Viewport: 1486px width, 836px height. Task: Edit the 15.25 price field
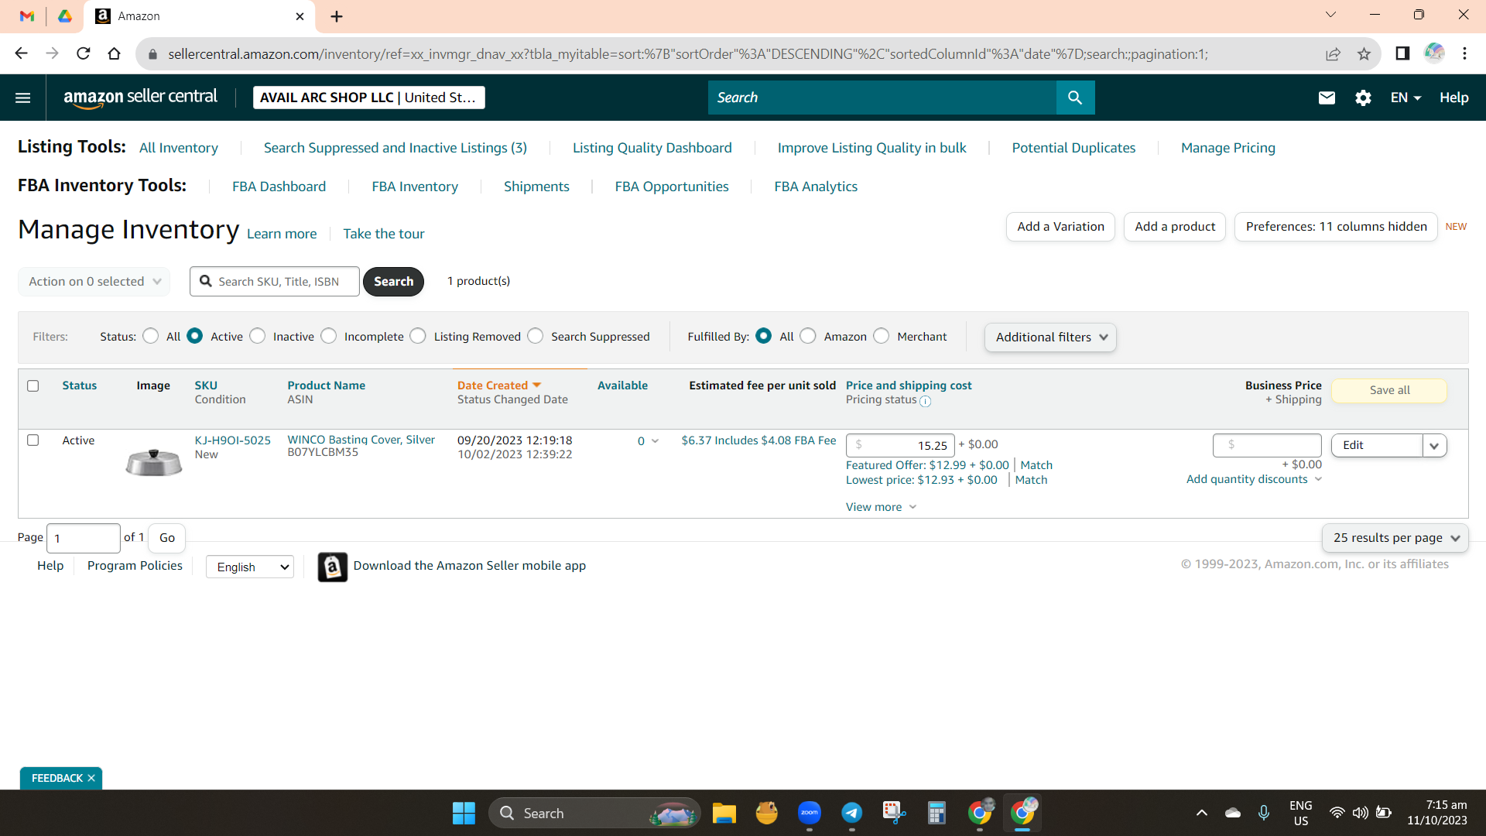[x=900, y=446]
